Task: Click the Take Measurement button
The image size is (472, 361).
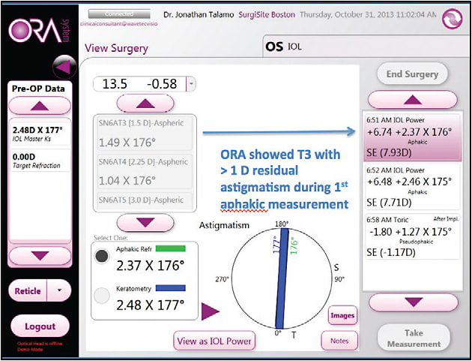Action: point(414,338)
